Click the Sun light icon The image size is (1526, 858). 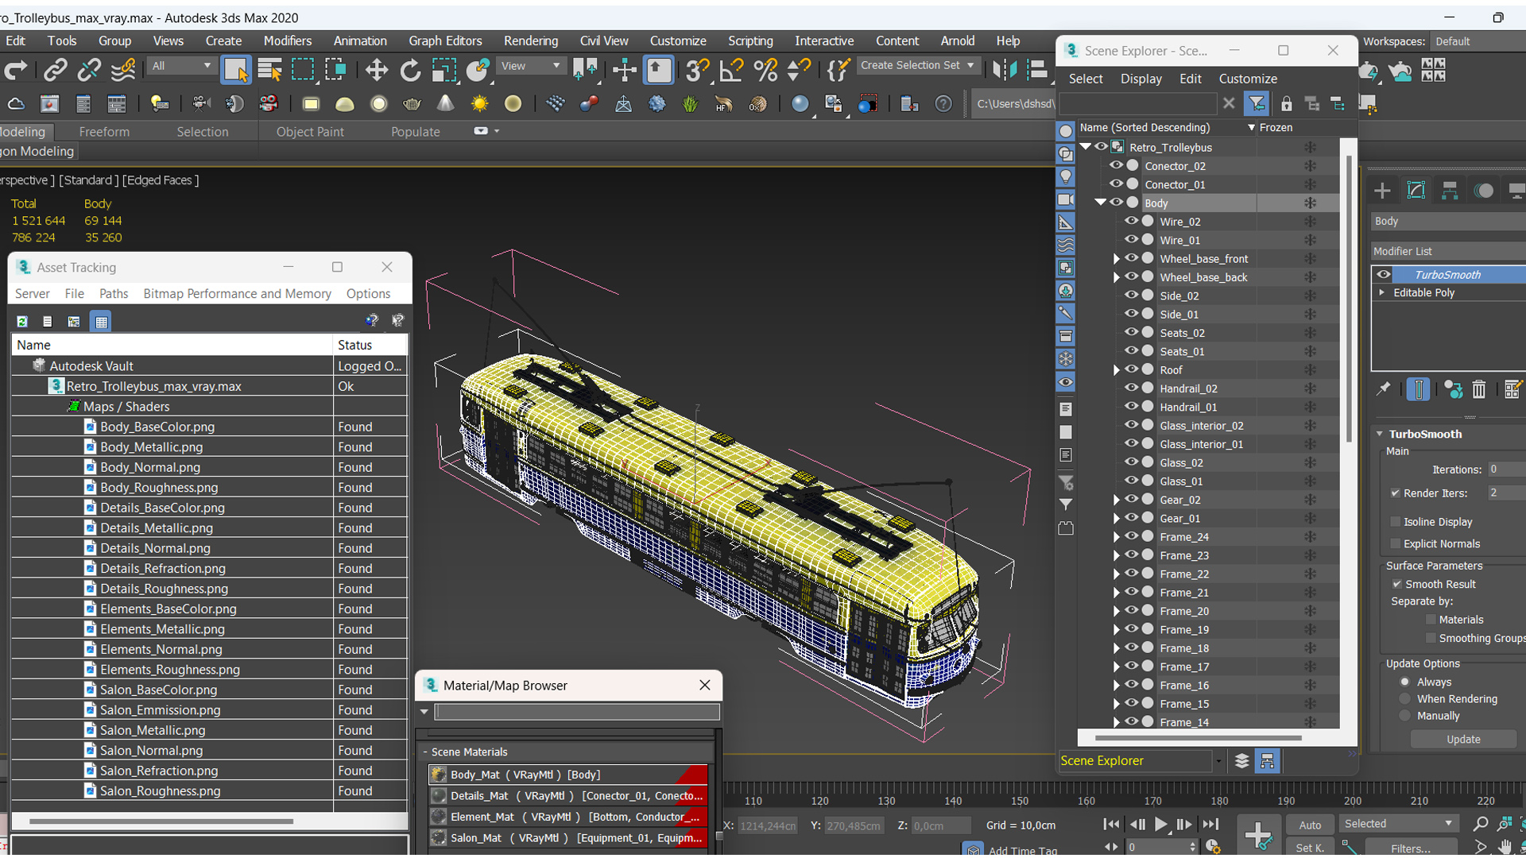tap(479, 104)
